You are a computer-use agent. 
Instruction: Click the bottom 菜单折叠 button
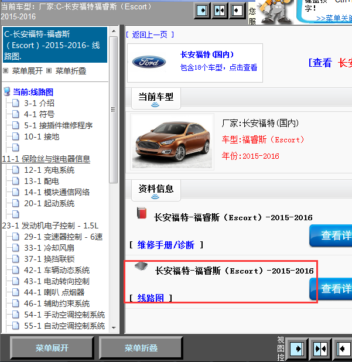click(x=141, y=348)
